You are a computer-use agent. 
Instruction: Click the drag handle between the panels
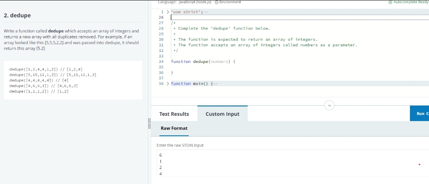tap(149, 123)
